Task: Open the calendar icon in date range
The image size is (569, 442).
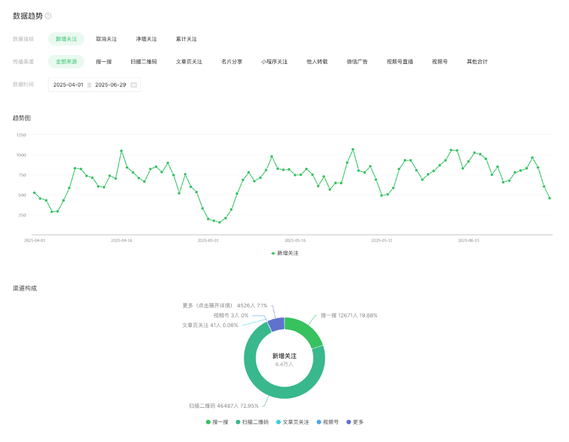Action: [134, 85]
